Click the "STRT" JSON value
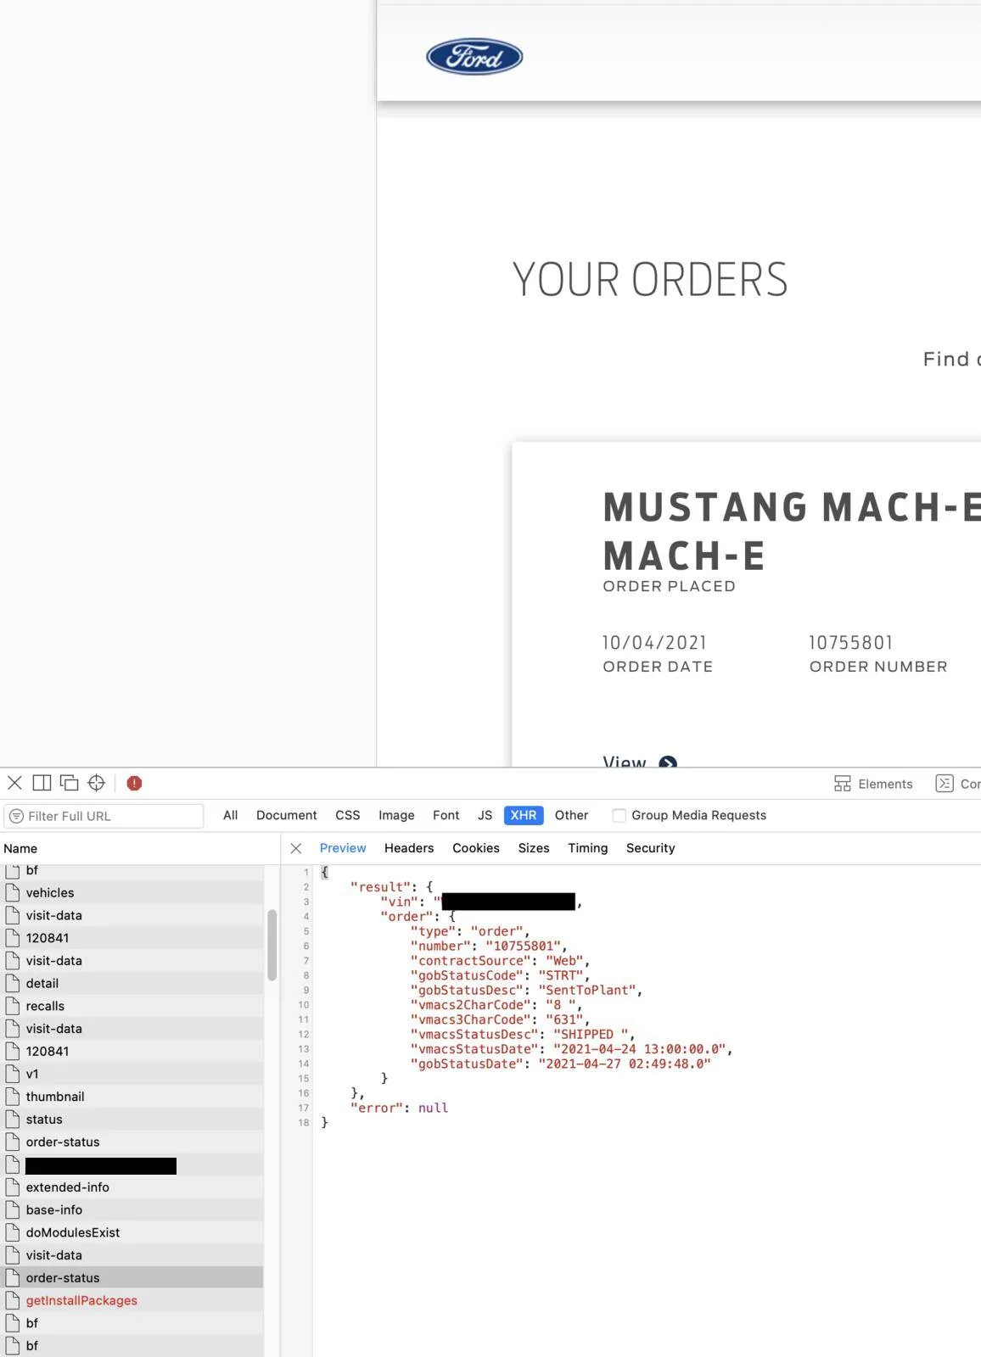981x1357 pixels. (x=561, y=975)
